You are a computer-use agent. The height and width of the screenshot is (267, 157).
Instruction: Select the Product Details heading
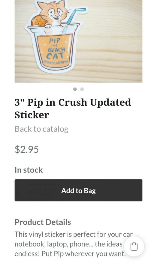43,222
